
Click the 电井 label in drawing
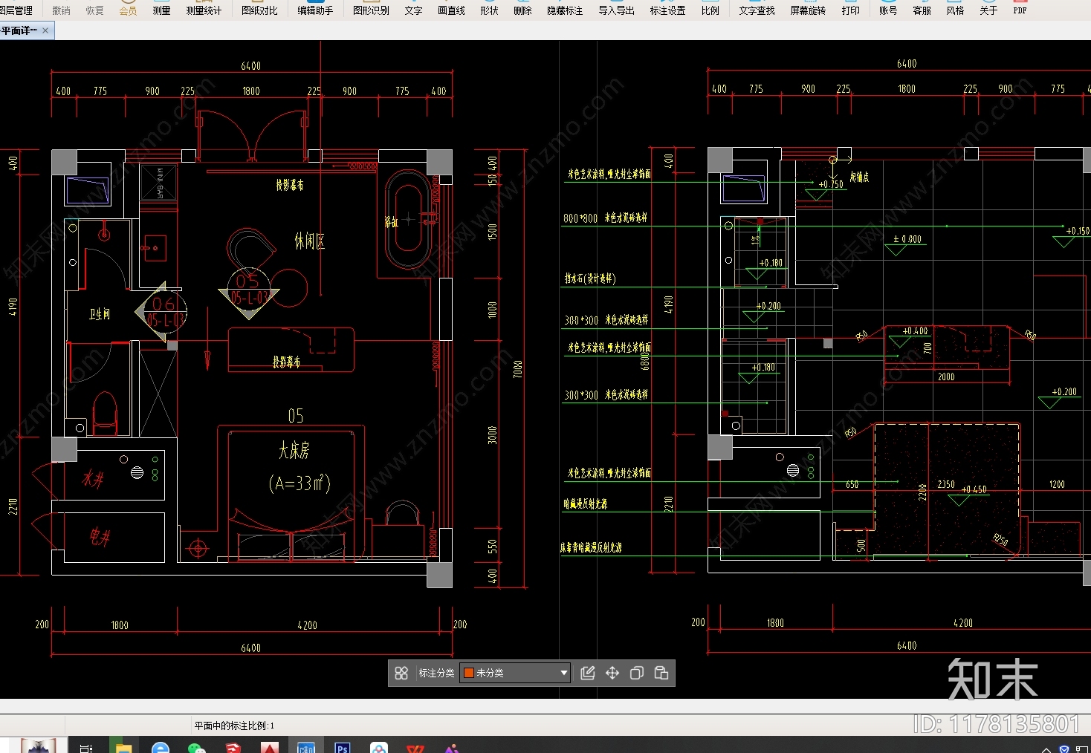pyautogui.click(x=100, y=536)
